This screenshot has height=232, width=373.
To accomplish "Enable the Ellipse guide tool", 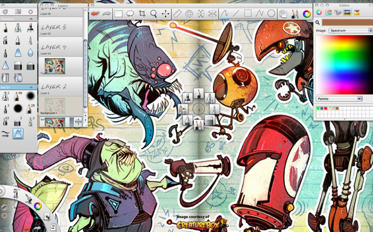I will click(189, 14).
